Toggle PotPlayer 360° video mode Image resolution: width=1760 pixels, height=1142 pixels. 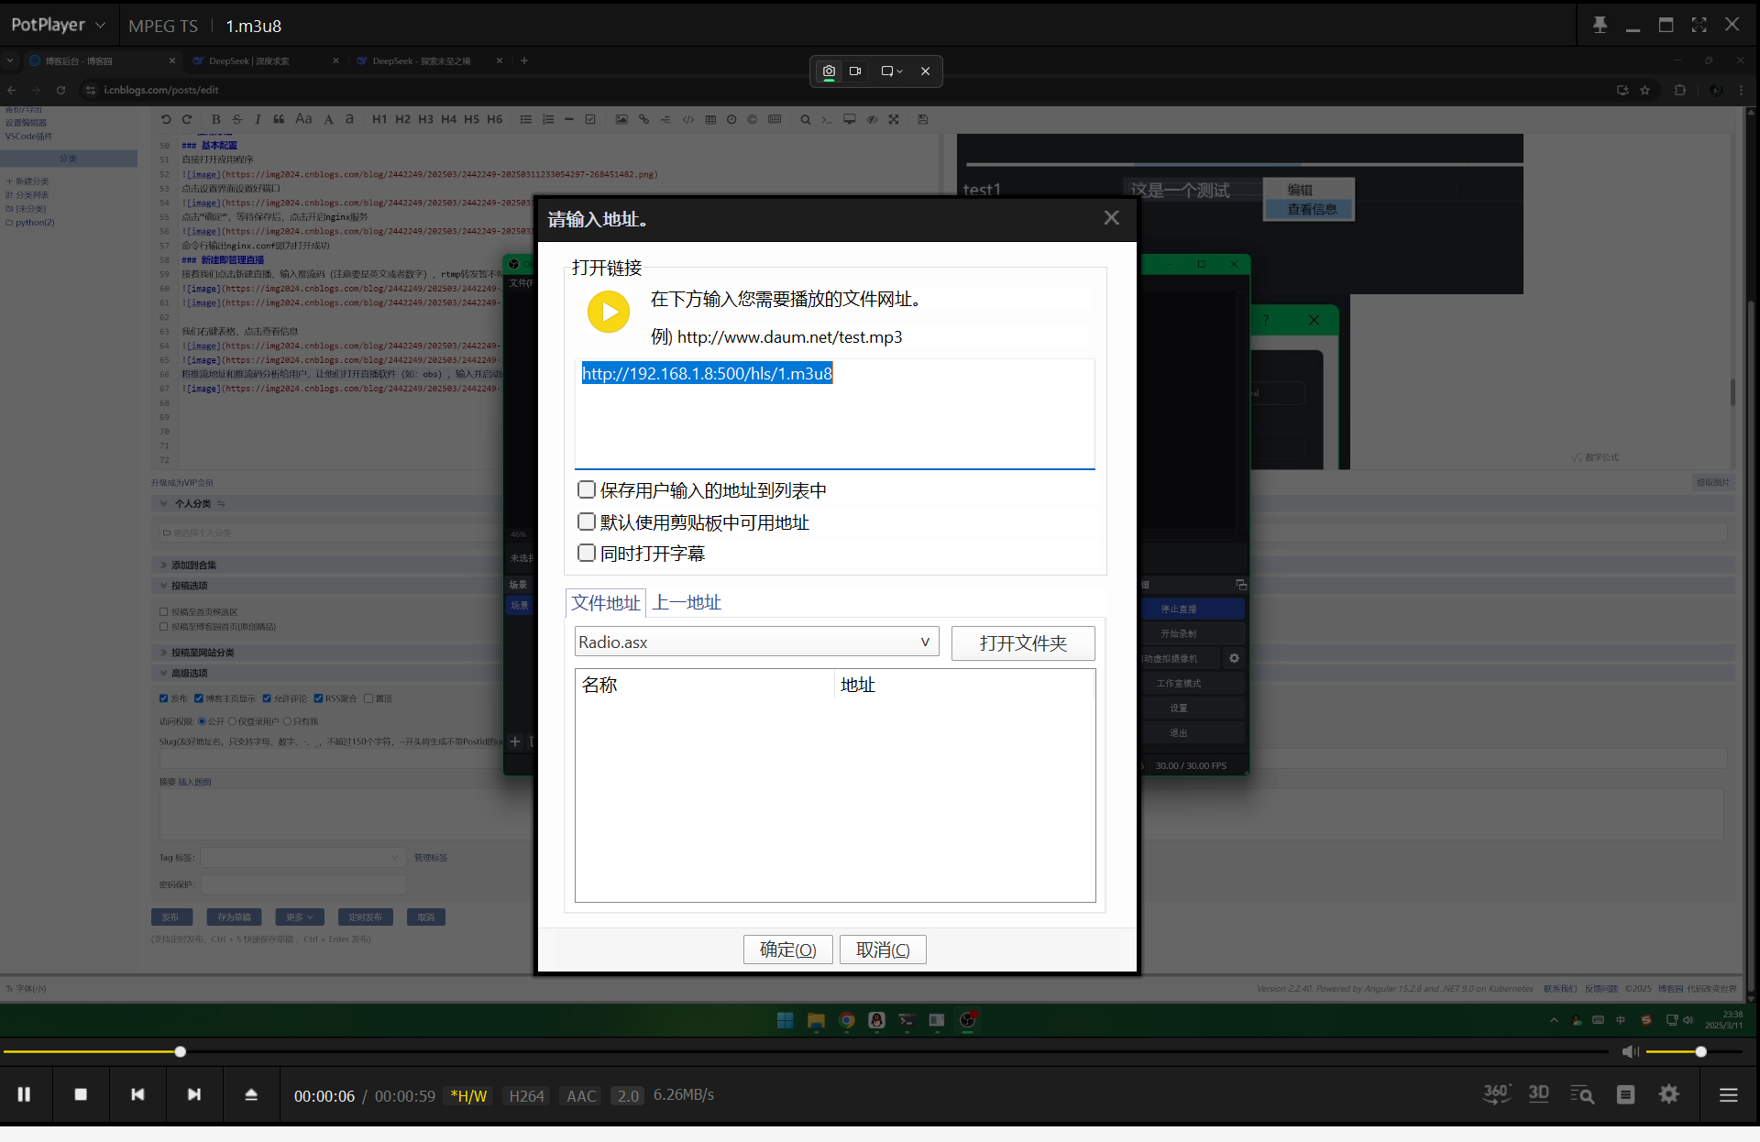1497,1093
